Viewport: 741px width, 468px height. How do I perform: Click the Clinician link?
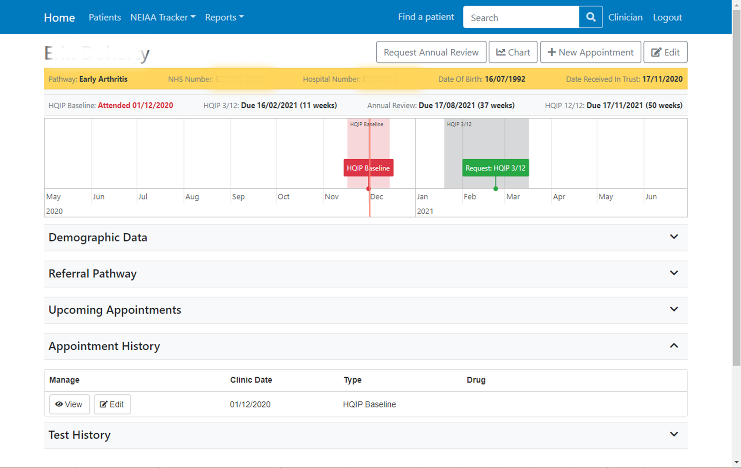coord(625,17)
